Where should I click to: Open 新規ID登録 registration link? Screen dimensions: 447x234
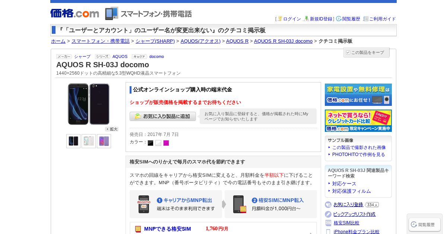click(x=321, y=19)
